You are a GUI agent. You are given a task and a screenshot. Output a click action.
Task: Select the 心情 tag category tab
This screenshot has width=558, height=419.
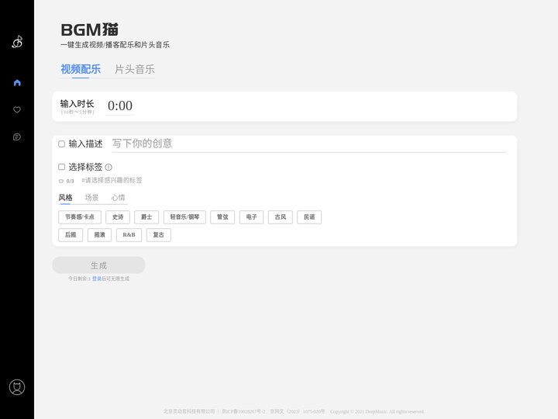118,197
